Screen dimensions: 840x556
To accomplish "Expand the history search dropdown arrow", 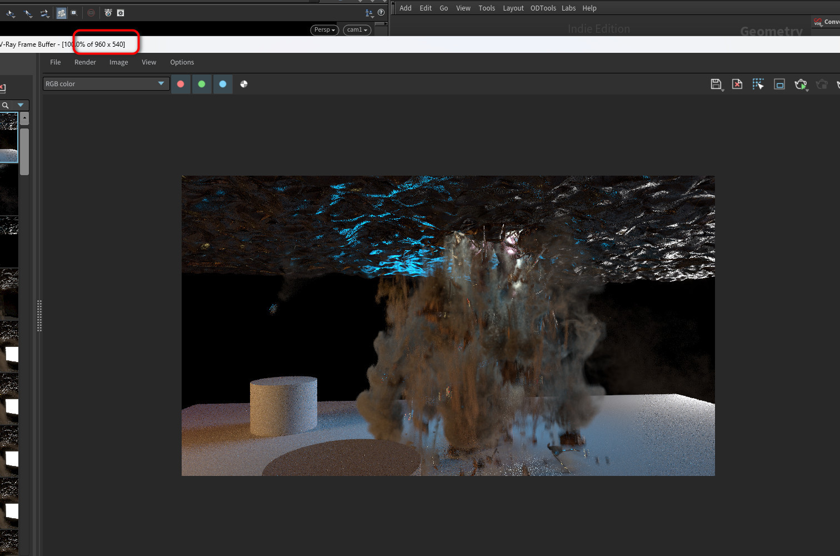I will (x=21, y=105).
